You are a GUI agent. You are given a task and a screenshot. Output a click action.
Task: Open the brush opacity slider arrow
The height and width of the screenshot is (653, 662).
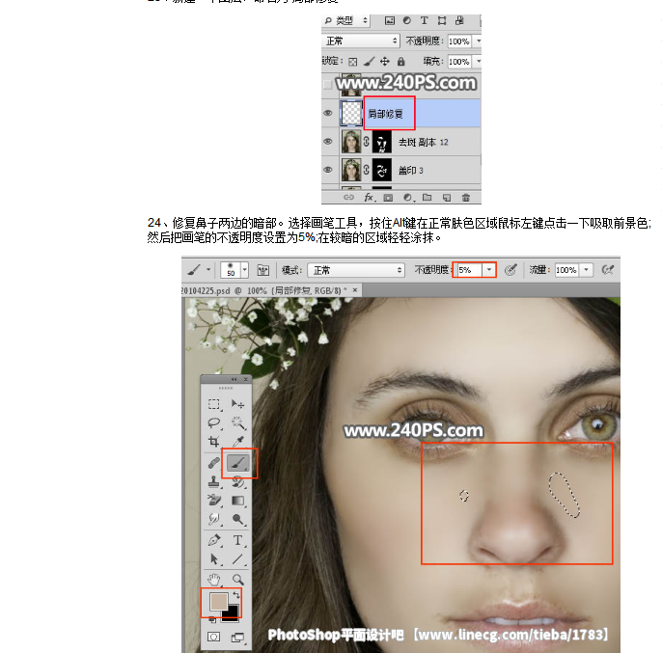(489, 270)
